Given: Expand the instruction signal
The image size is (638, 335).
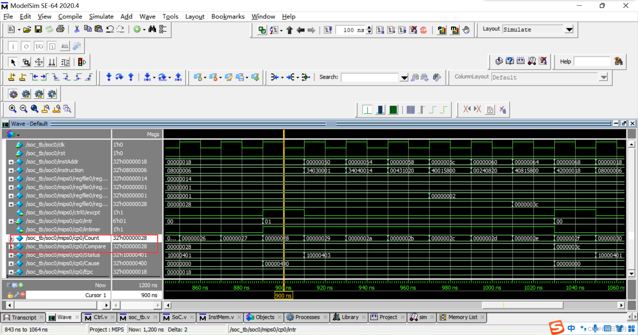Looking at the screenshot, I should click(x=11, y=171).
